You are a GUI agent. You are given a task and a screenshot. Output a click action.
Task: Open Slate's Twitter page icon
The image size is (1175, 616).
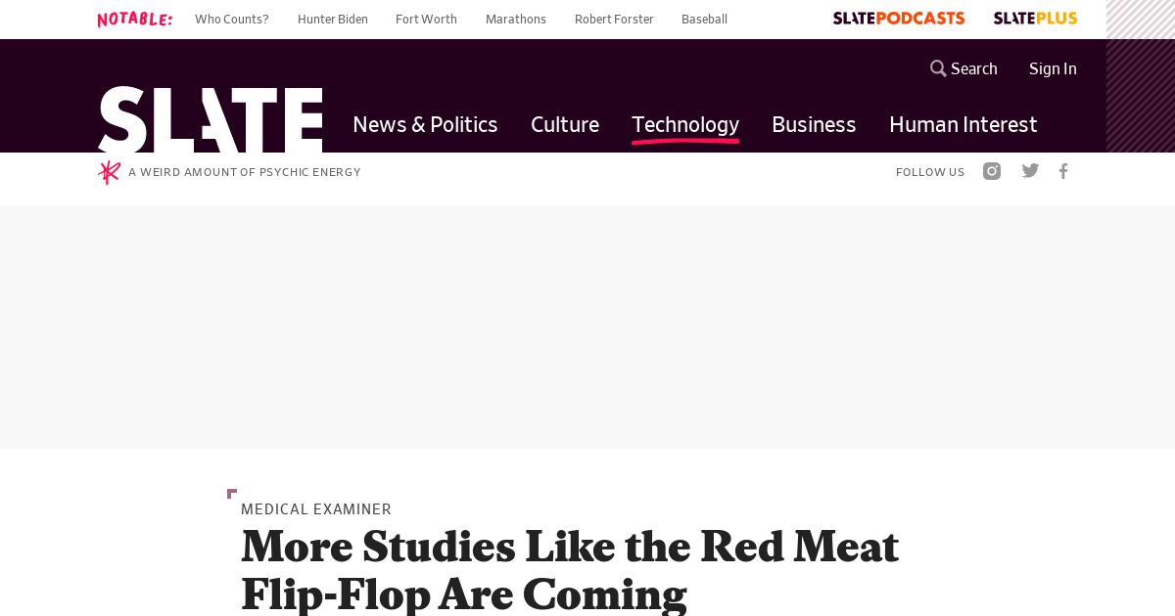coord(1030,171)
